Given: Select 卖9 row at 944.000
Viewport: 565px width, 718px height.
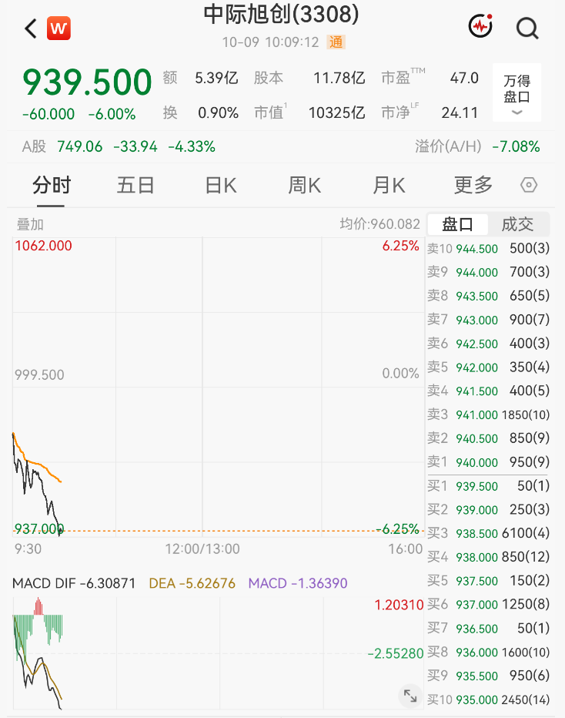Looking at the screenshot, I should click(x=488, y=272).
